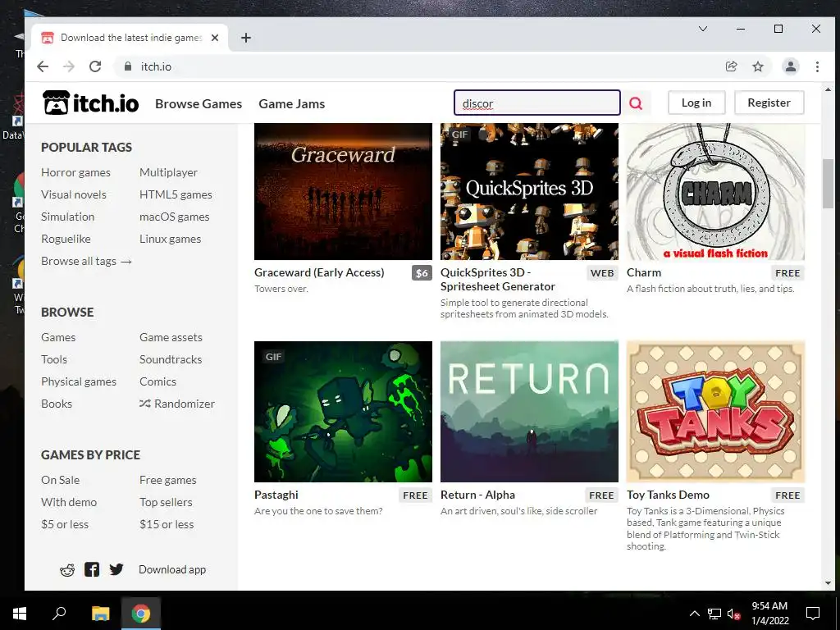Open the HTML5 games tag
This screenshot has width=840, height=630.
(176, 194)
